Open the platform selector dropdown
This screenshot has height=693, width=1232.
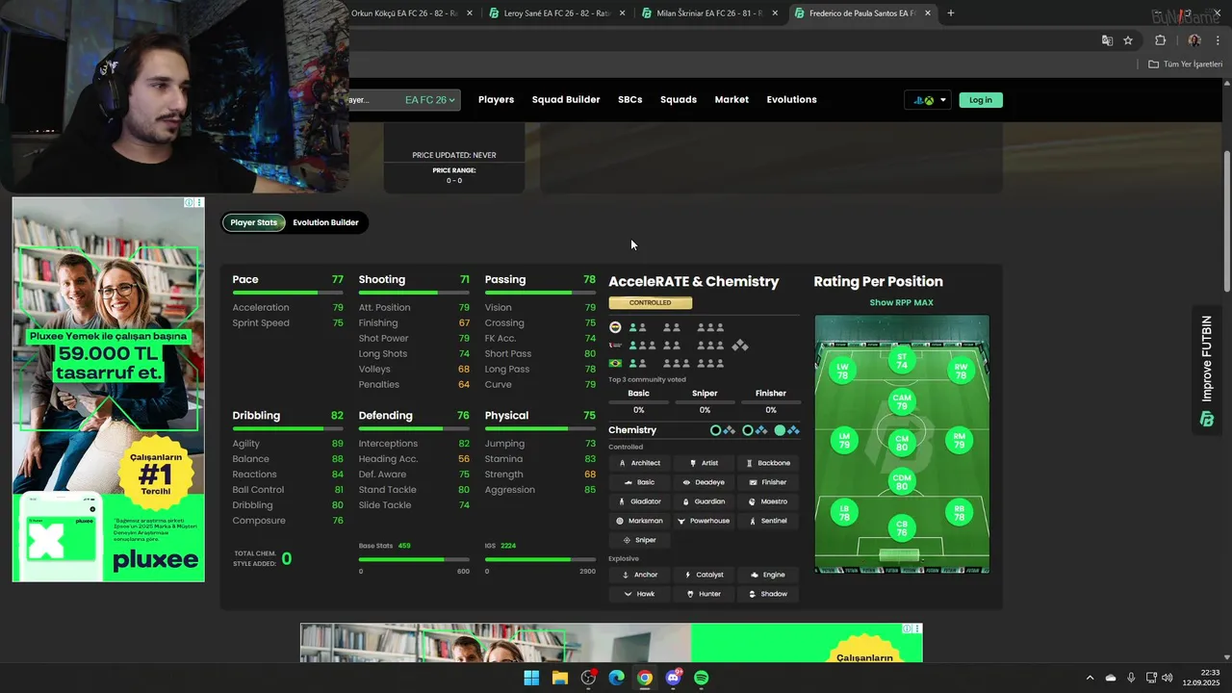click(x=930, y=100)
